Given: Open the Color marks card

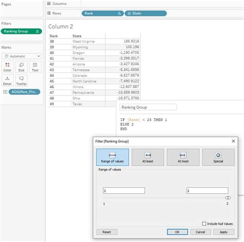Looking at the screenshot, I should [7, 67].
